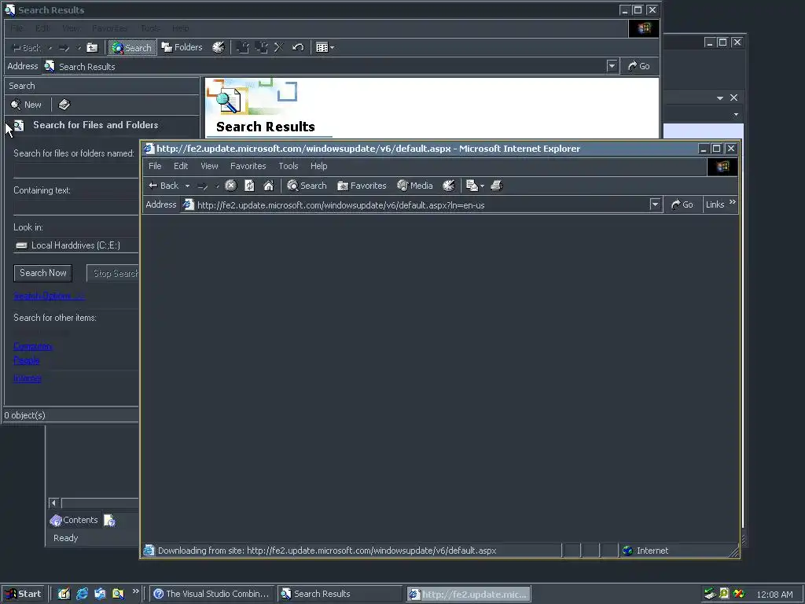The height and width of the screenshot is (604, 805).
Task: Click the Up folder icon in Search Results
Action: pyautogui.click(x=93, y=48)
